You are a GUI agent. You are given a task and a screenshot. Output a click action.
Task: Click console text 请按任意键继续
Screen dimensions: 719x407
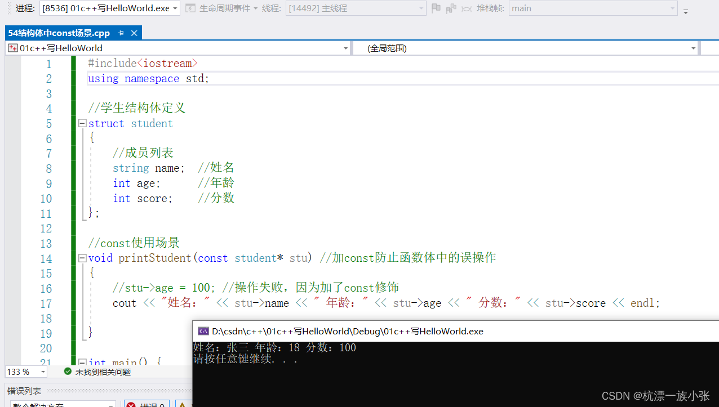(245, 359)
